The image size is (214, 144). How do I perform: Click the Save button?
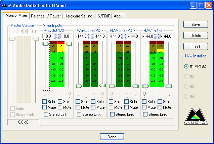click(x=196, y=25)
